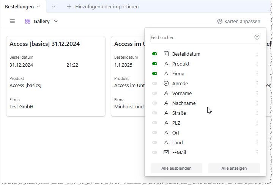Image resolution: width=274 pixels, height=186 pixels.
Task: Click the envelope icon next to E-Mail
Action: 166,152
